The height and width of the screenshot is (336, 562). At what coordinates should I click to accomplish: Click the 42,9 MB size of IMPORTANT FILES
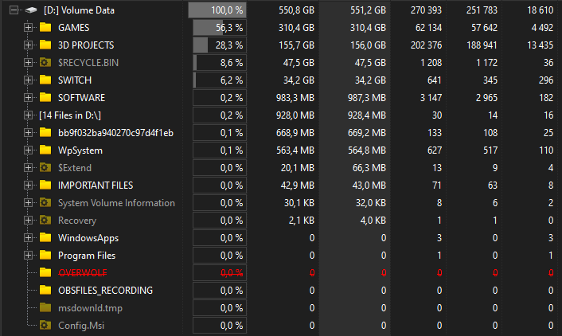pyautogui.click(x=298, y=186)
